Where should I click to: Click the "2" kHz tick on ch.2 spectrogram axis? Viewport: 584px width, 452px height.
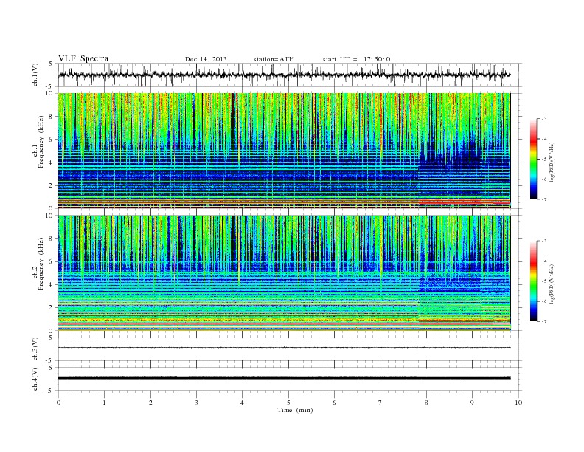52,308
